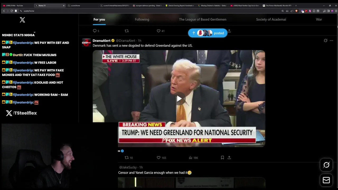Screen dimensions: 338x190
Task: Click the zoom magnifier icon in address bar
Action: click(283, 11)
